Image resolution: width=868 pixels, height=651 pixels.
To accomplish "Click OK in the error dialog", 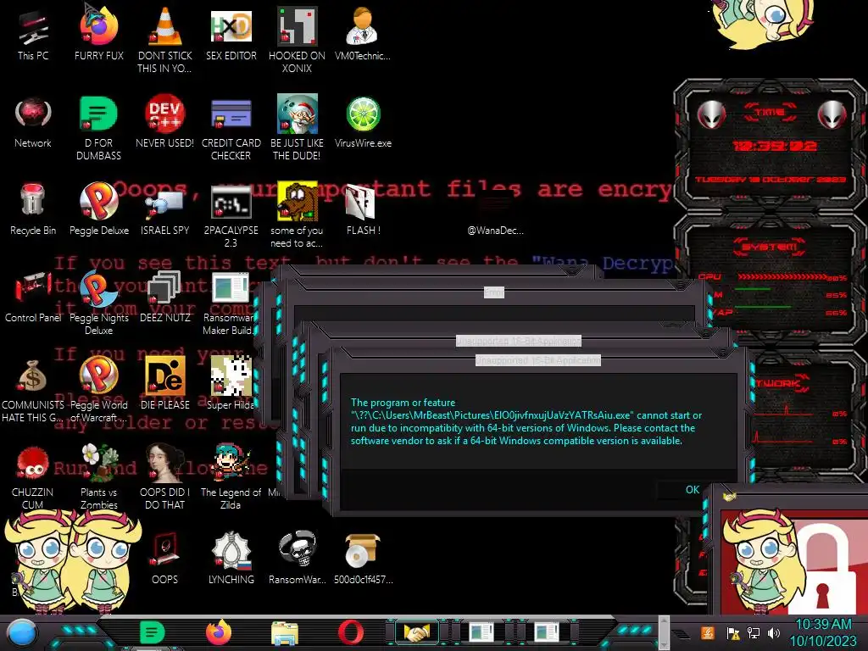I will (692, 490).
